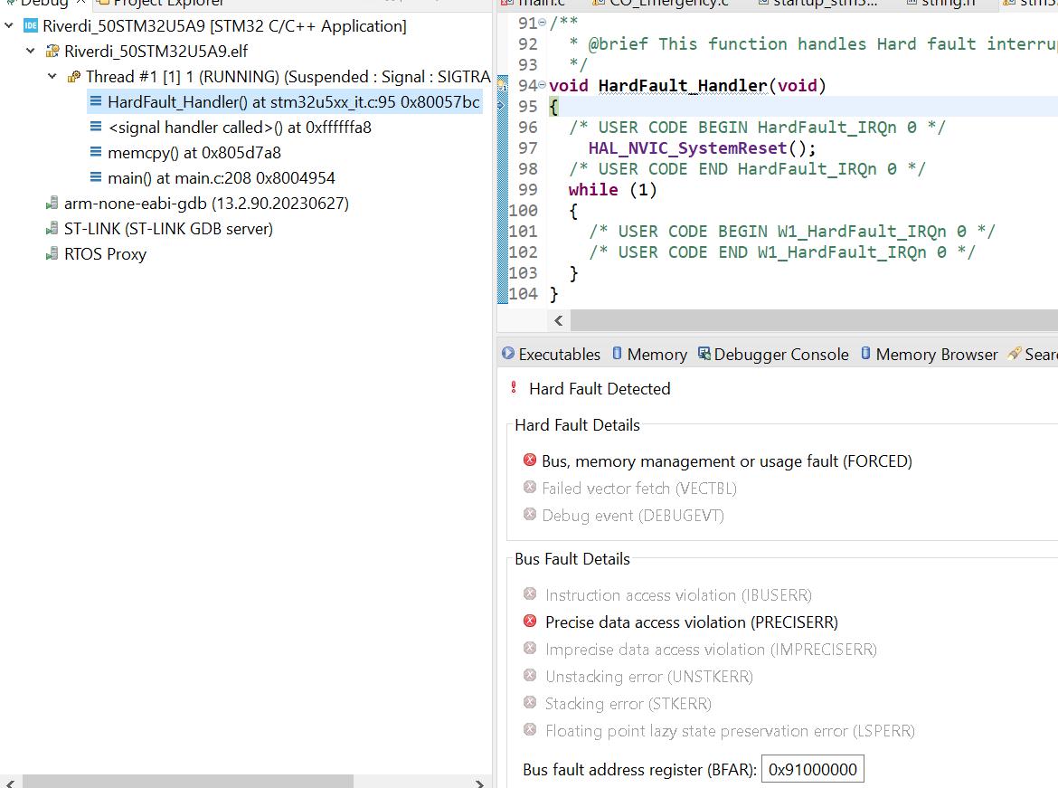The image size is (1058, 788).
Task: Click the Memory Browser view icon
Action: point(865,354)
